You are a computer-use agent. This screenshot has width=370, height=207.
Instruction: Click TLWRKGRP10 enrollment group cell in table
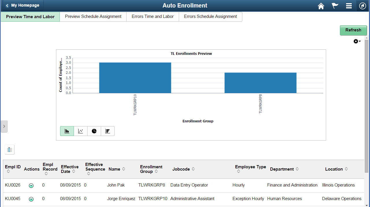(153, 199)
